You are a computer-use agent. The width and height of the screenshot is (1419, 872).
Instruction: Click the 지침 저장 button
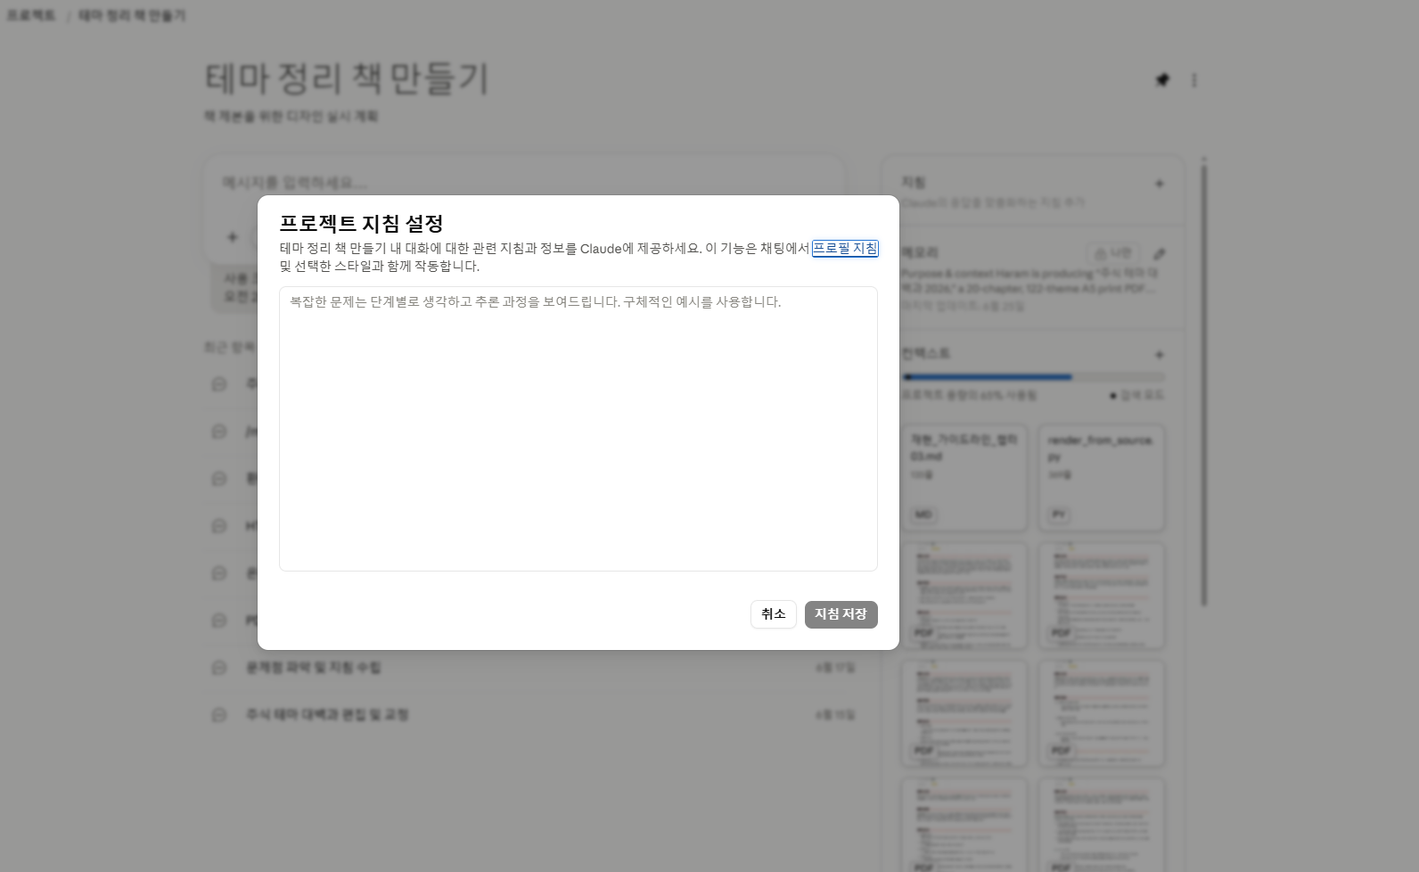click(x=841, y=614)
